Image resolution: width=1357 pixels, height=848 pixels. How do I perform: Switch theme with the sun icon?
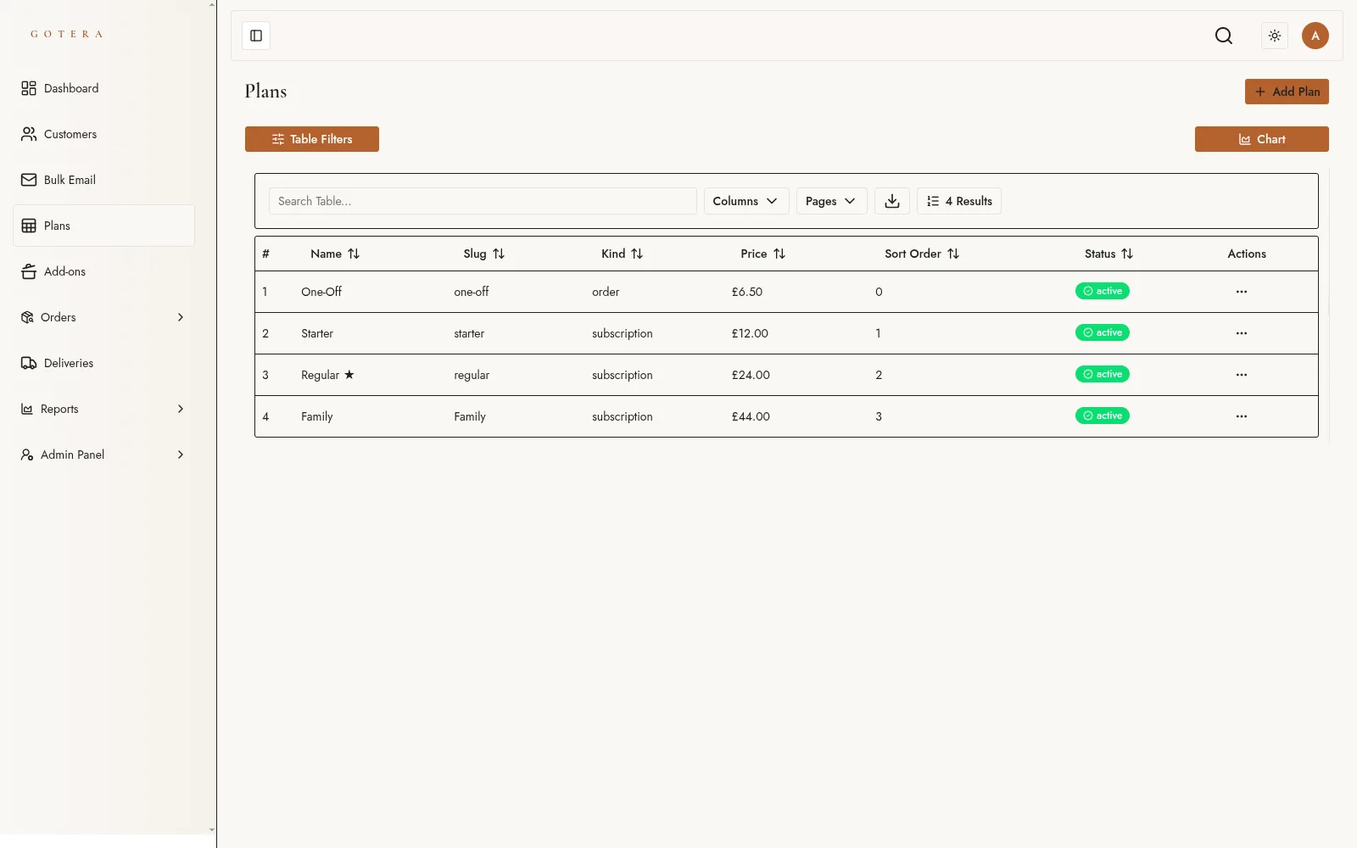(x=1275, y=36)
